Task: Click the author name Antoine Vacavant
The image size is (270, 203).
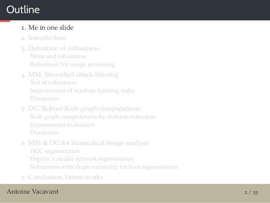Action: [x=33, y=192]
